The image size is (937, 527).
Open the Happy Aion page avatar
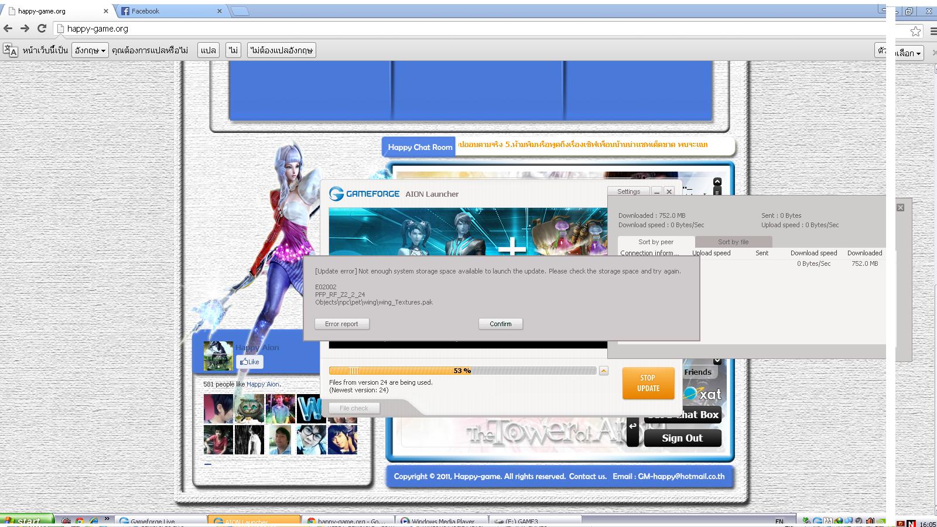click(218, 356)
